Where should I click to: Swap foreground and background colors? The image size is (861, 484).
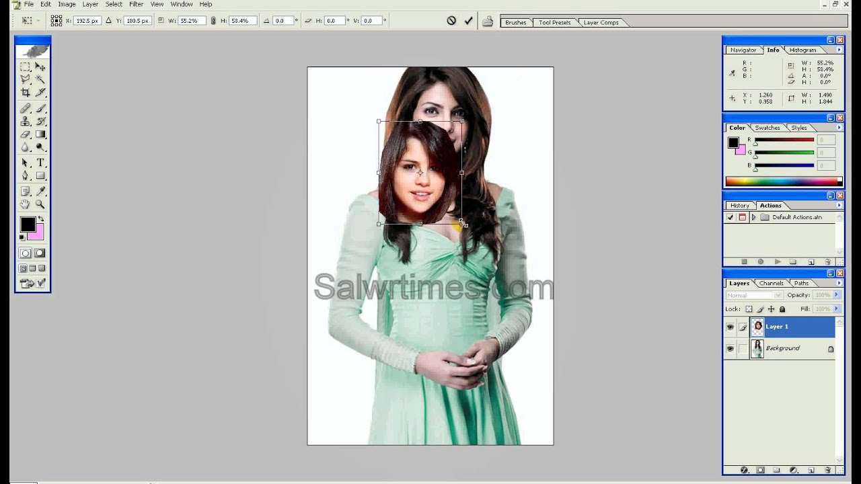41,219
